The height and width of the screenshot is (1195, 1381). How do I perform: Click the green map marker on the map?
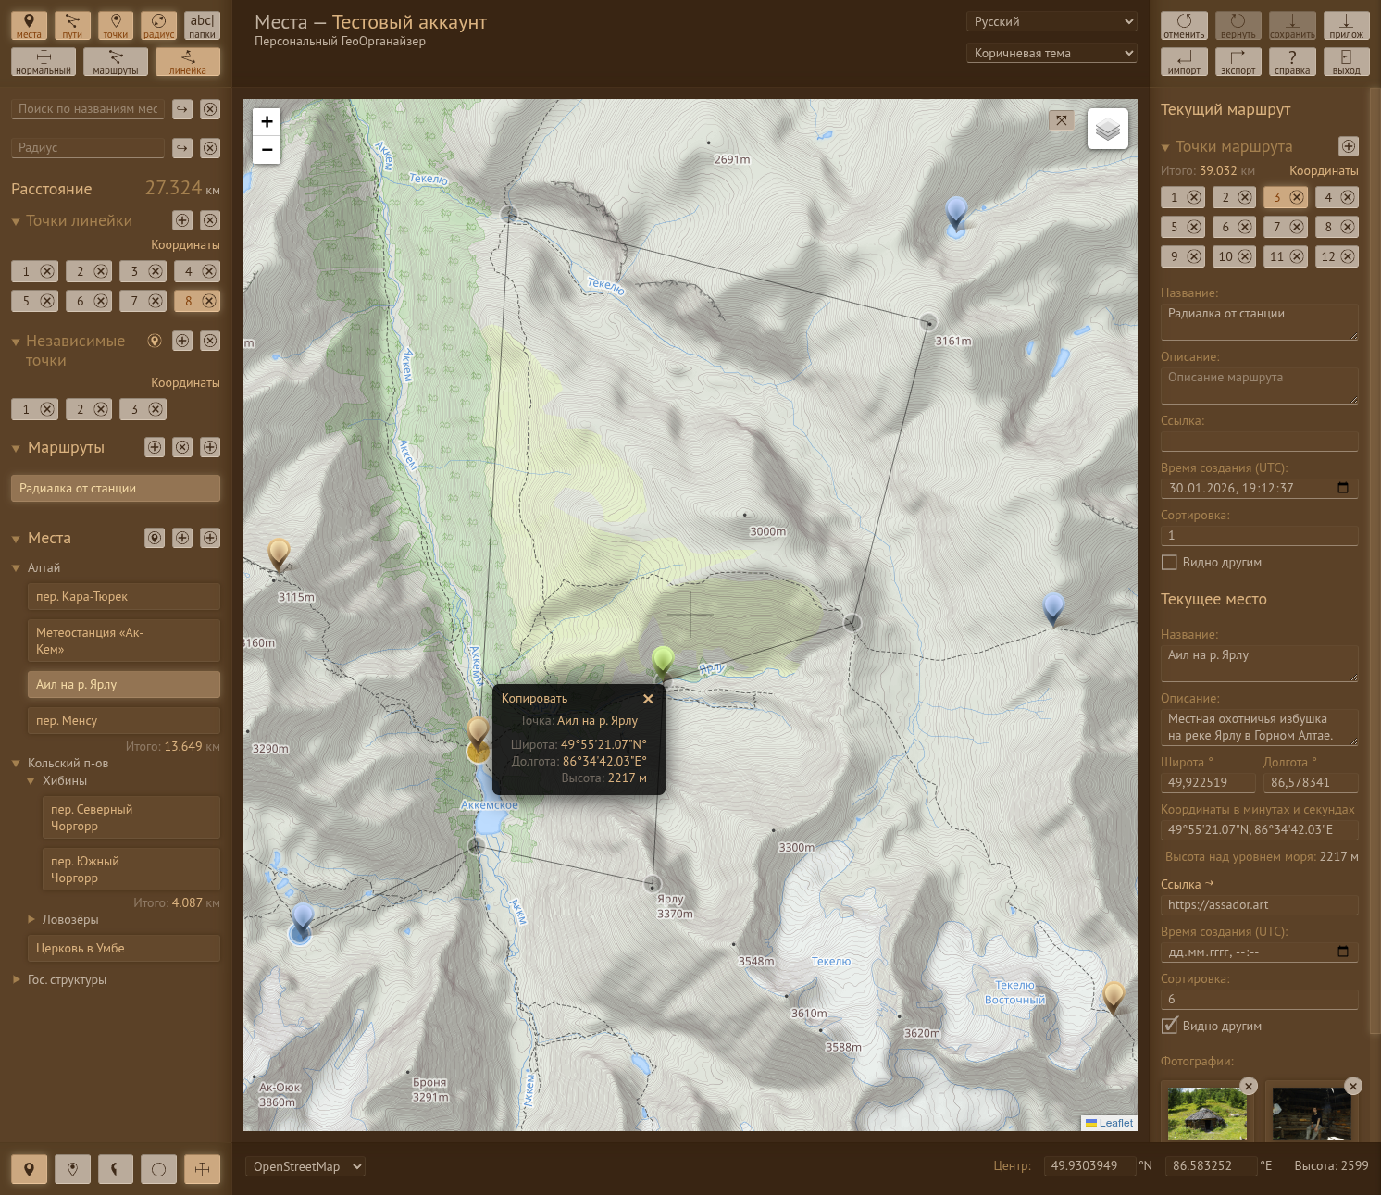[x=663, y=661]
